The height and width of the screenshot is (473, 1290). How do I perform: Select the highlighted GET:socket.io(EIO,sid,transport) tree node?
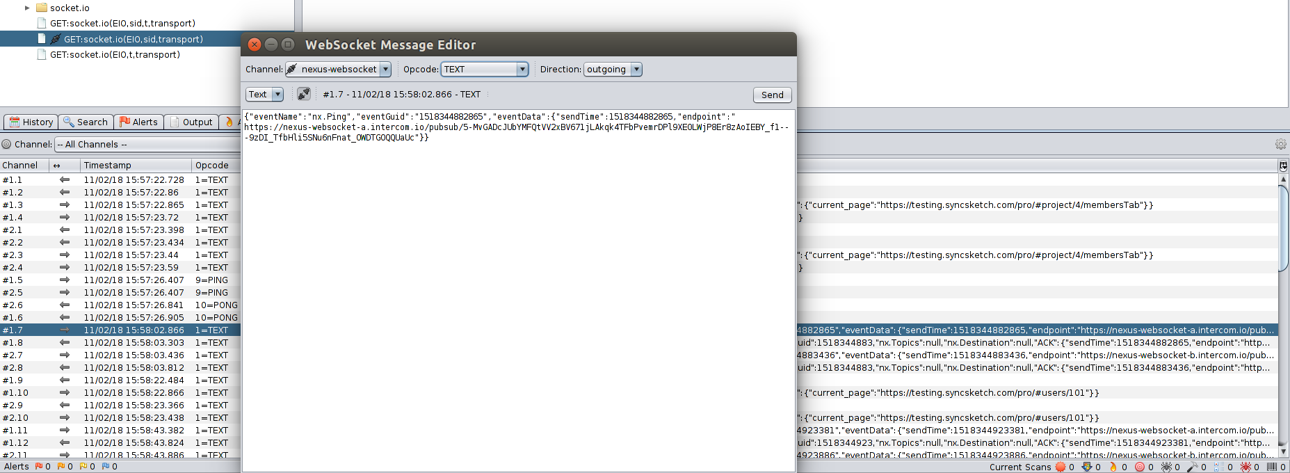coord(134,39)
